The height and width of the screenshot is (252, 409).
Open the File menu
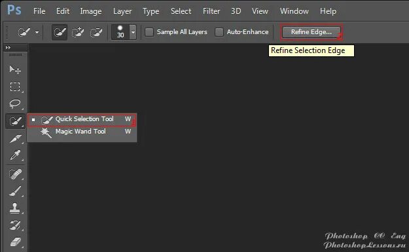(x=39, y=11)
